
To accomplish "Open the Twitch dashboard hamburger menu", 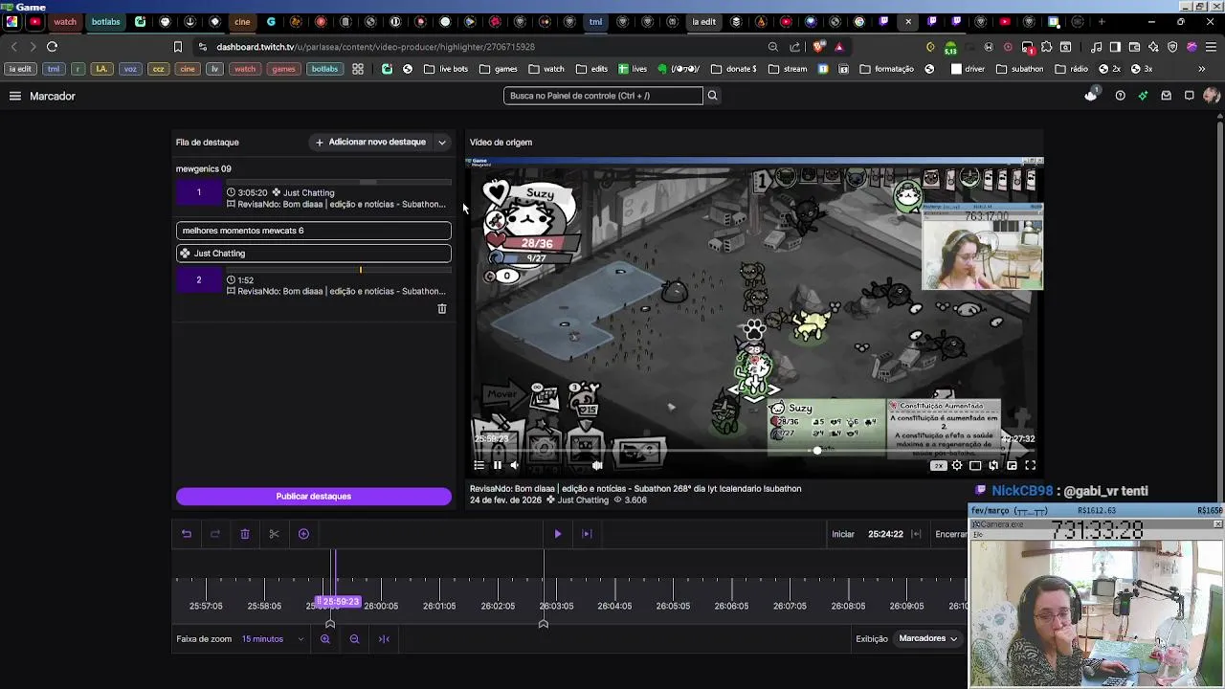I will pos(15,96).
